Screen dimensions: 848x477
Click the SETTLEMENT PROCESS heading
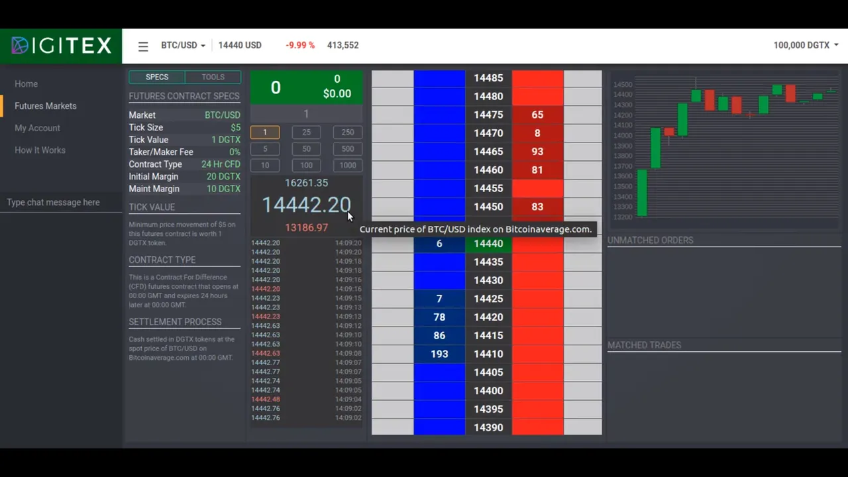175,322
